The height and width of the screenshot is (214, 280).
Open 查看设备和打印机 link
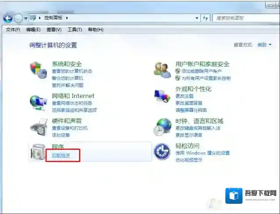(x=70, y=128)
